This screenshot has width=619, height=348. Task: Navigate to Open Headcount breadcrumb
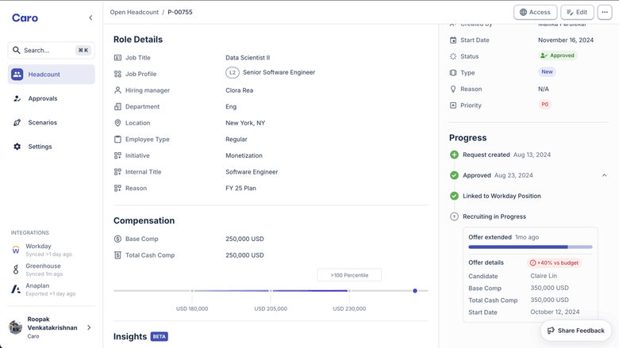tap(134, 12)
